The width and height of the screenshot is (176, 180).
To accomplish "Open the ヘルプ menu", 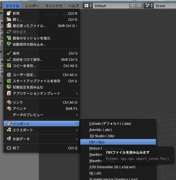I will tap(73, 6).
